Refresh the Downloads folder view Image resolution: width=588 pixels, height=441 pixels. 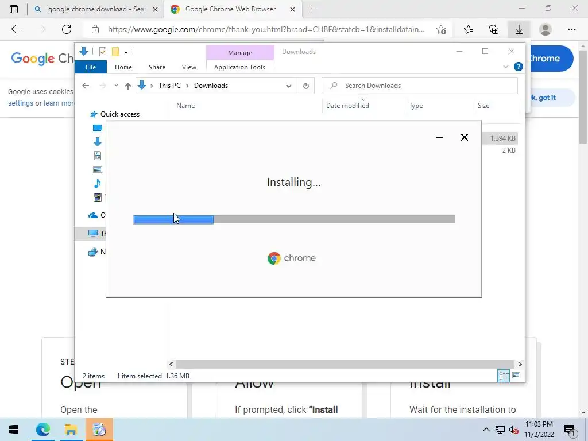tap(305, 86)
